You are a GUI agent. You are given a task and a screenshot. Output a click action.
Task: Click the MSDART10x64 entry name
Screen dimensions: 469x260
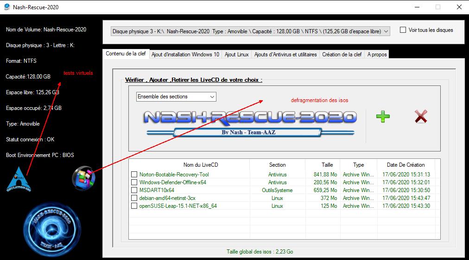pyautogui.click(x=157, y=190)
